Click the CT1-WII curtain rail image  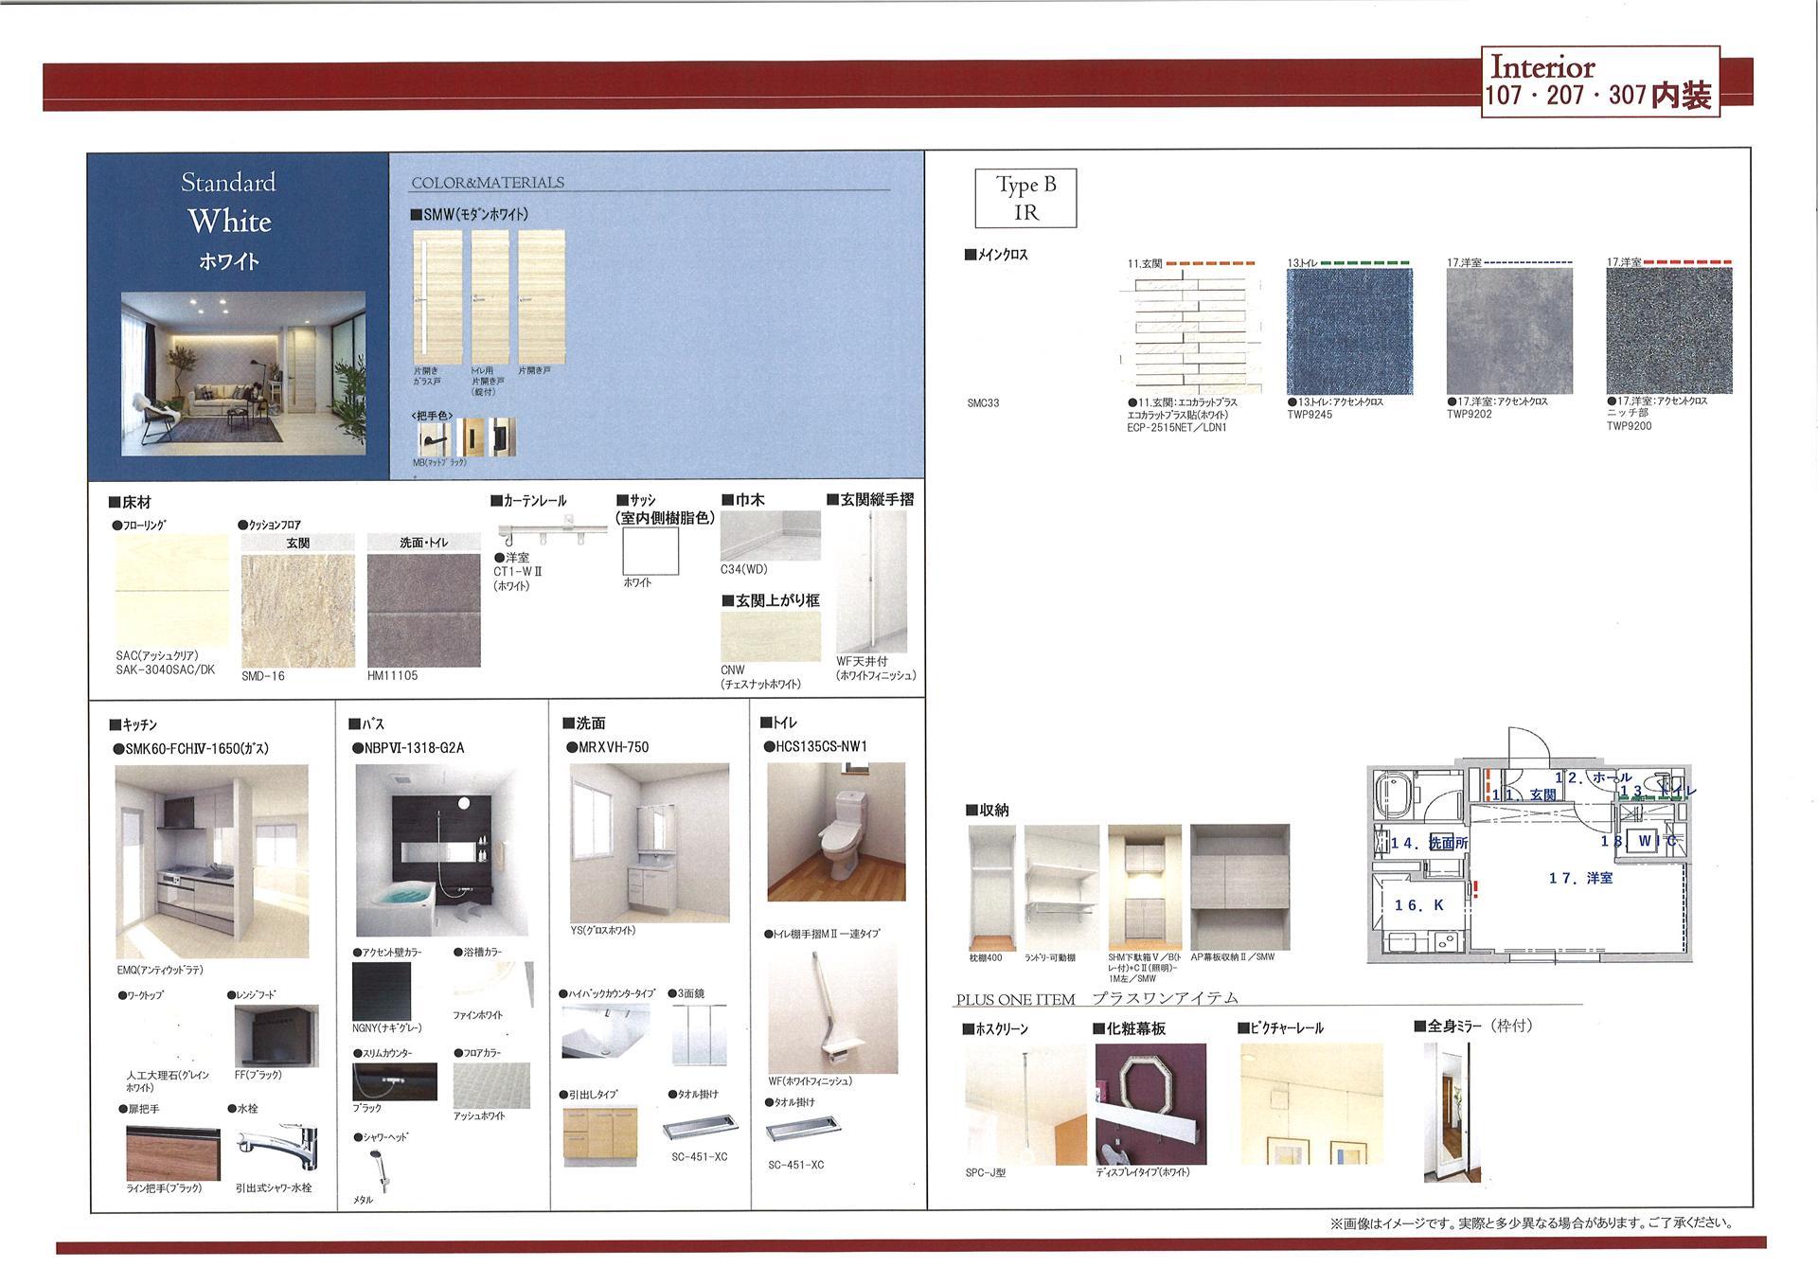click(553, 530)
